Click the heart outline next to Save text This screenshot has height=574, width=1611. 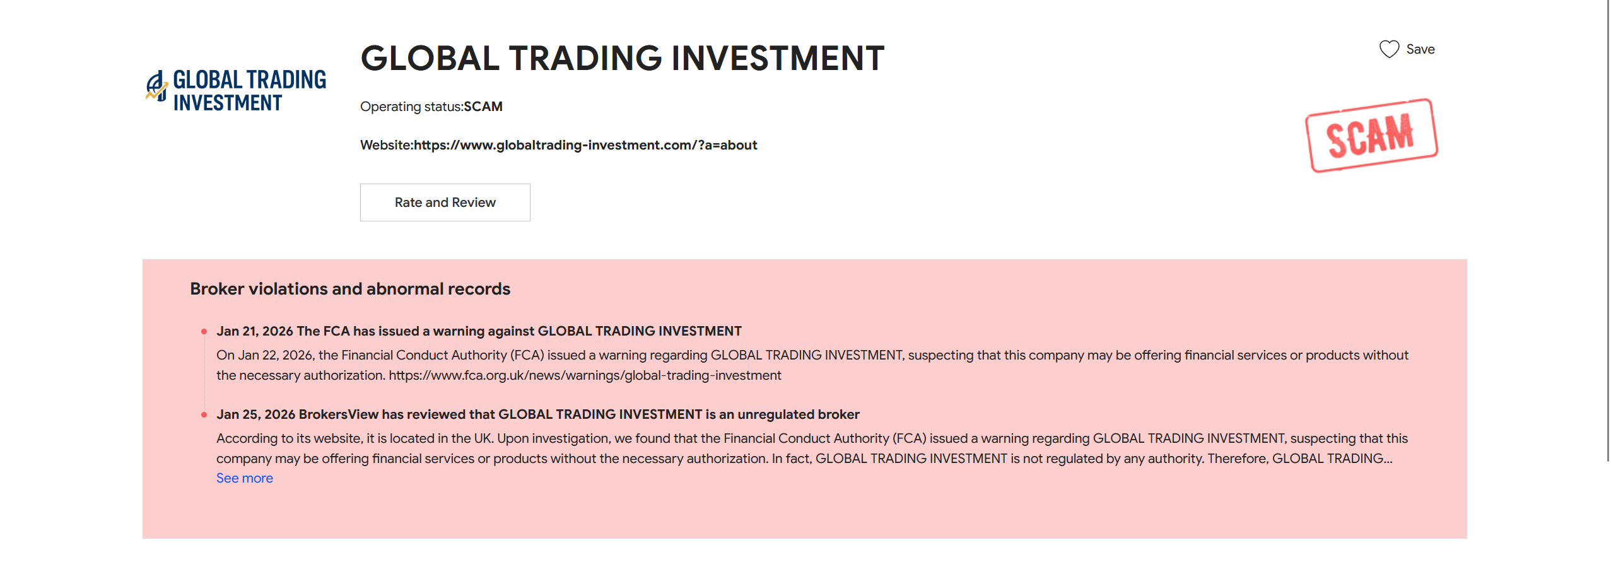[1389, 49]
